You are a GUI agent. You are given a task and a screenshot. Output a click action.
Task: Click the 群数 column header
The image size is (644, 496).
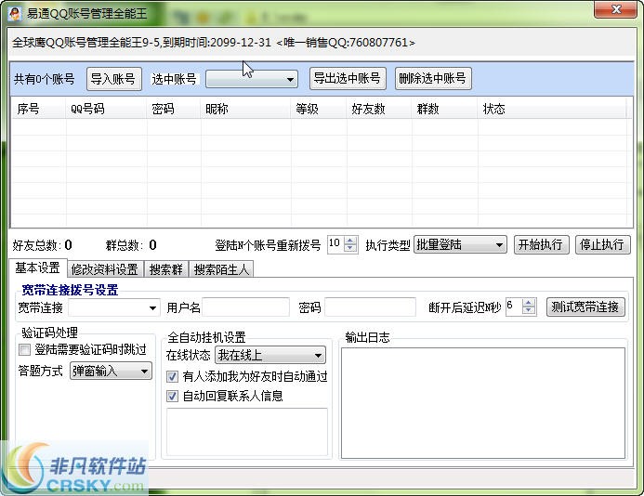[445, 109]
